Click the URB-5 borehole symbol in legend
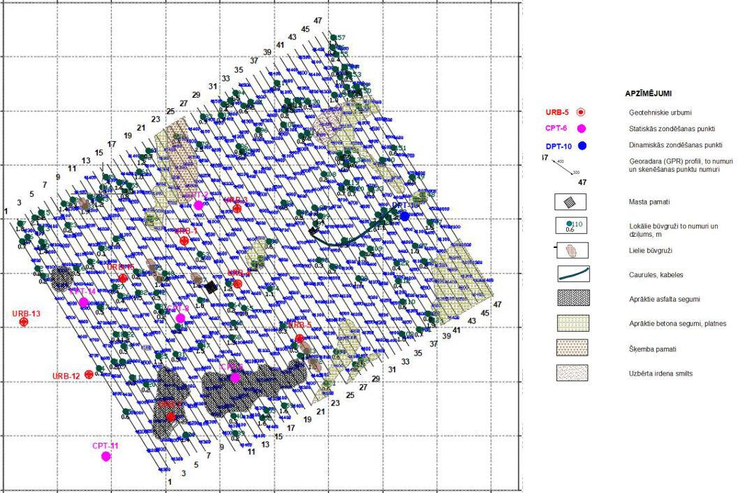This screenshot has height=493, width=738. pyautogui.click(x=580, y=112)
